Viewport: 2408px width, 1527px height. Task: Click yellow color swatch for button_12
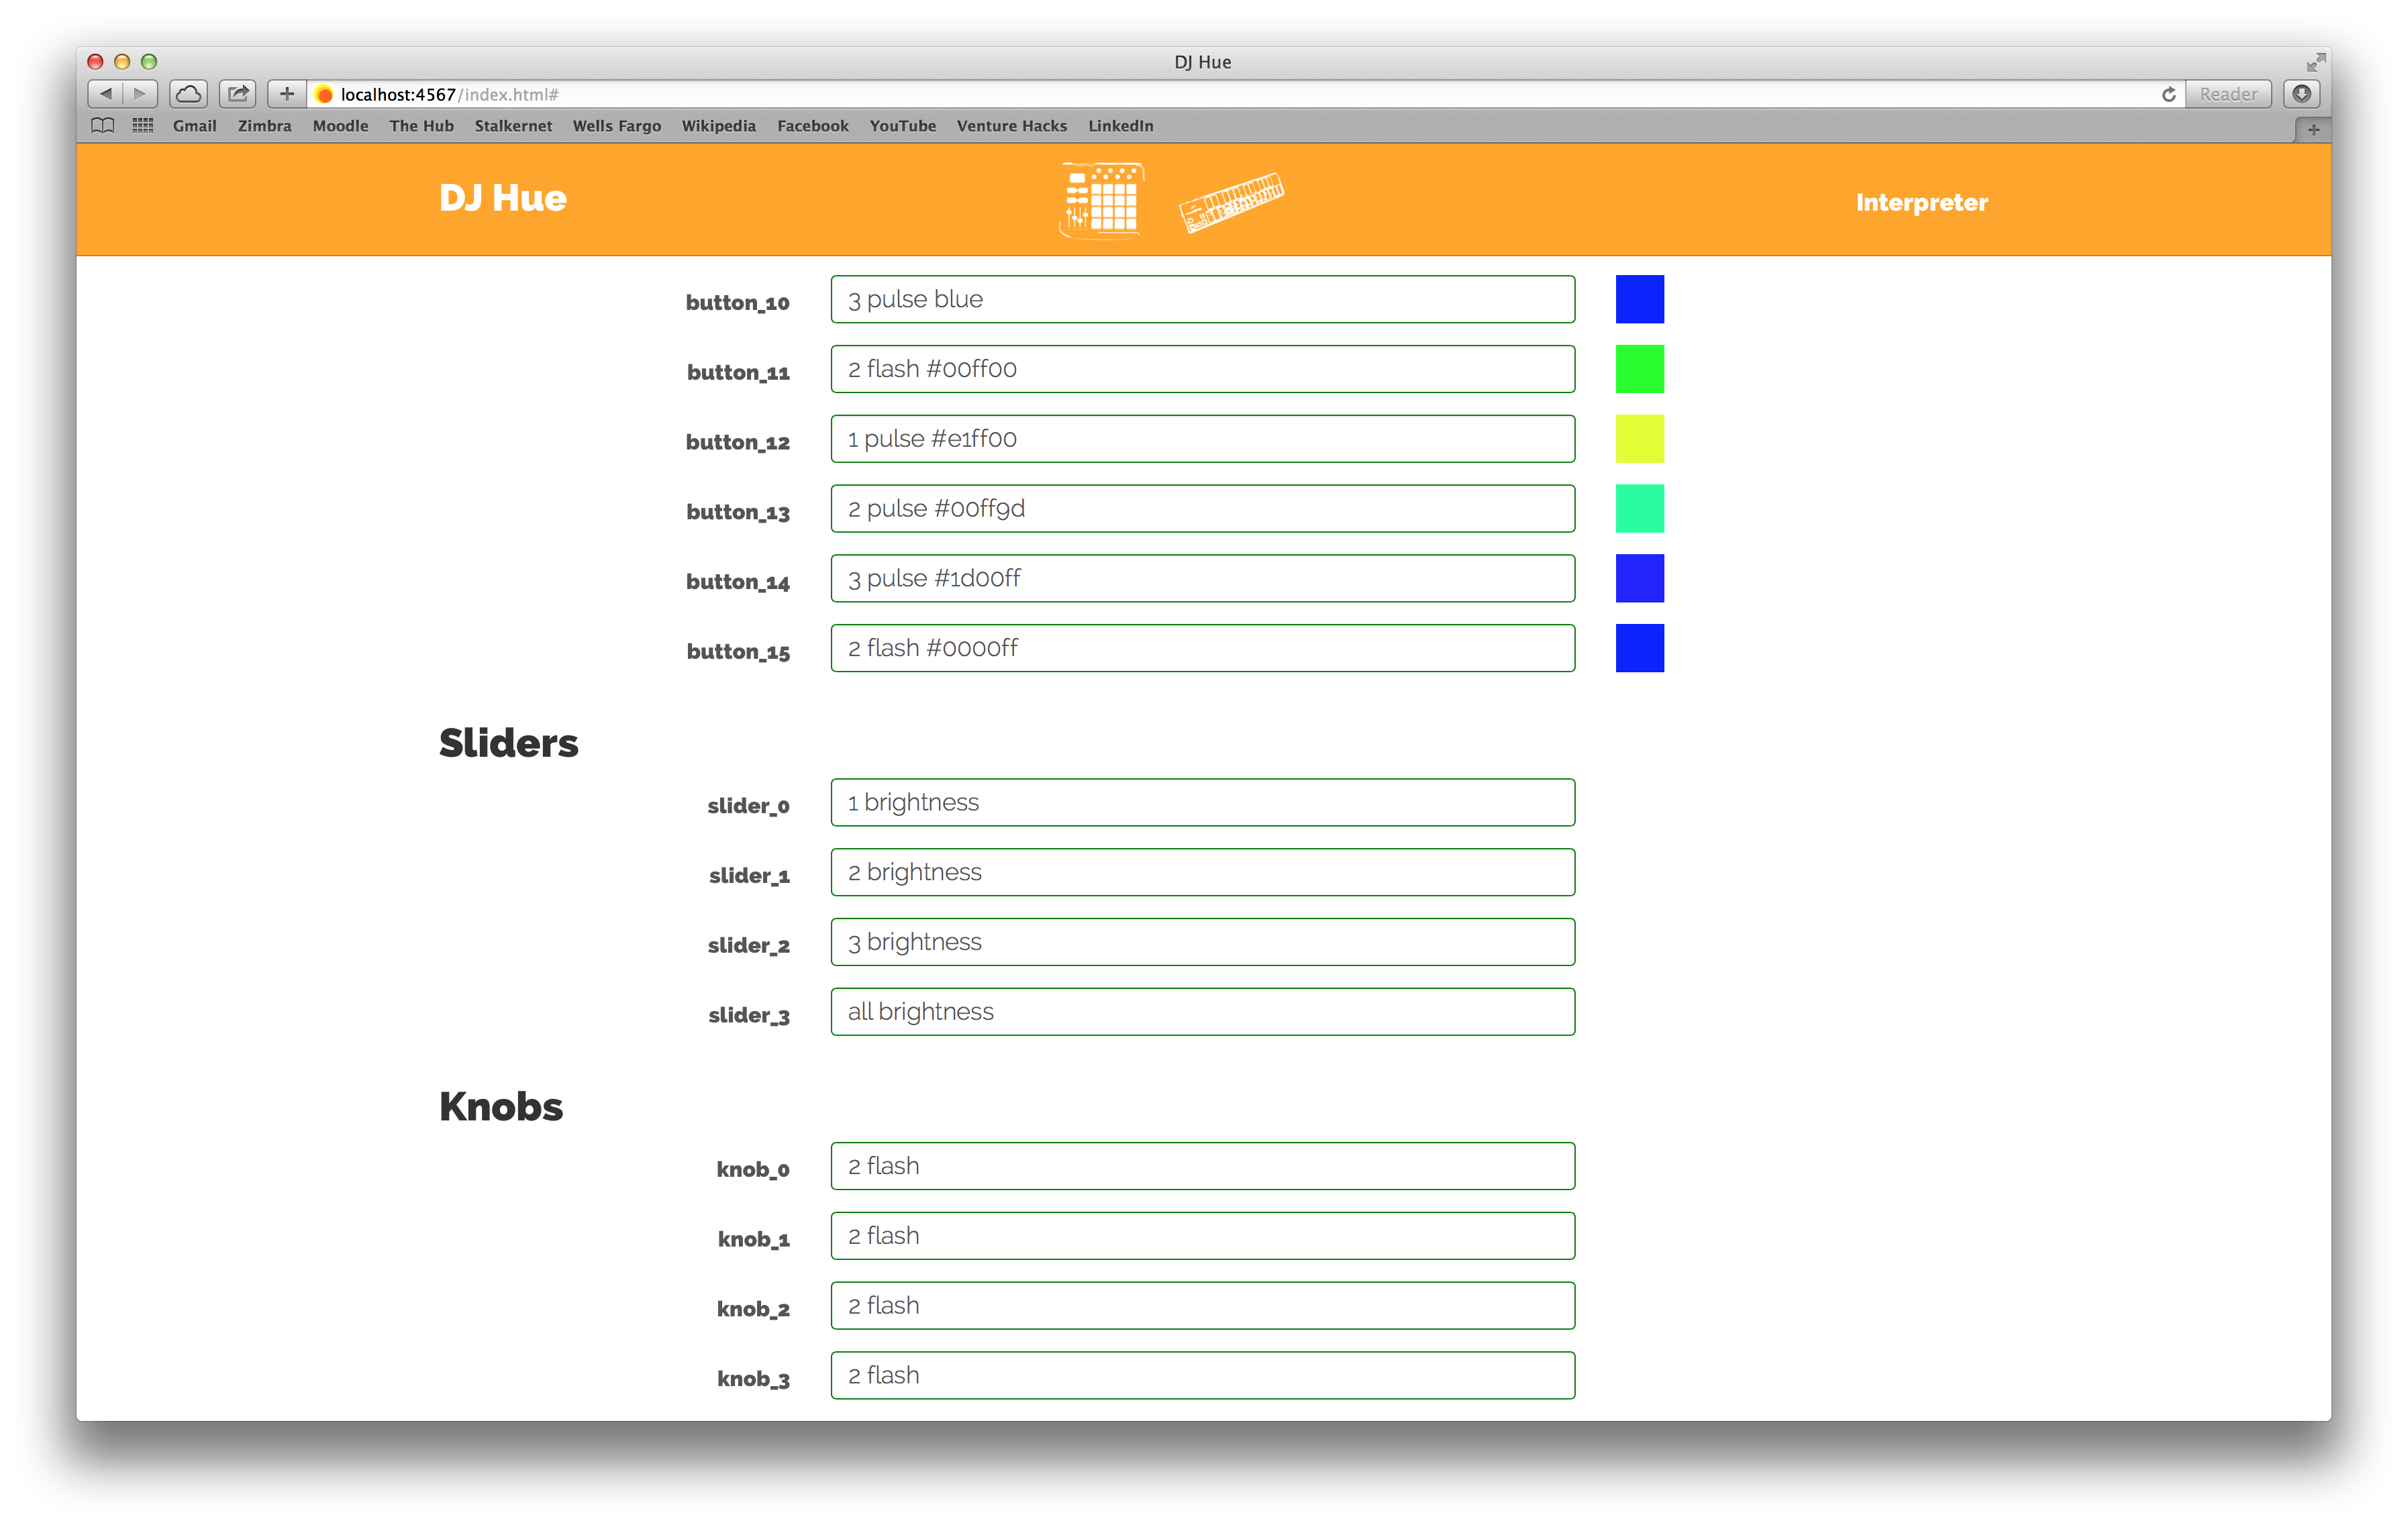pos(1639,439)
